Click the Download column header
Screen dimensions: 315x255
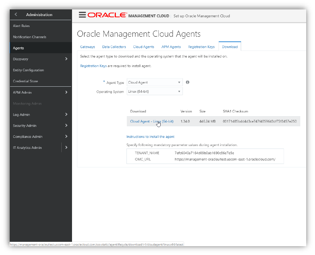pyautogui.click(x=138, y=111)
